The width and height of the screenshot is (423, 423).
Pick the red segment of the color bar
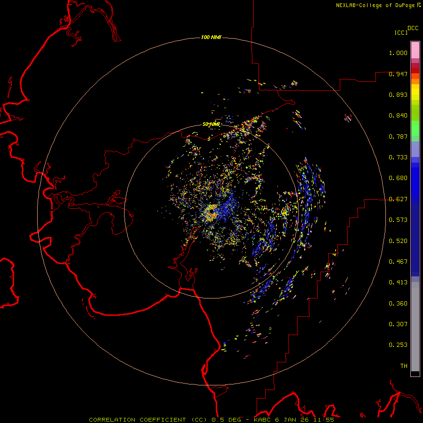415,70
